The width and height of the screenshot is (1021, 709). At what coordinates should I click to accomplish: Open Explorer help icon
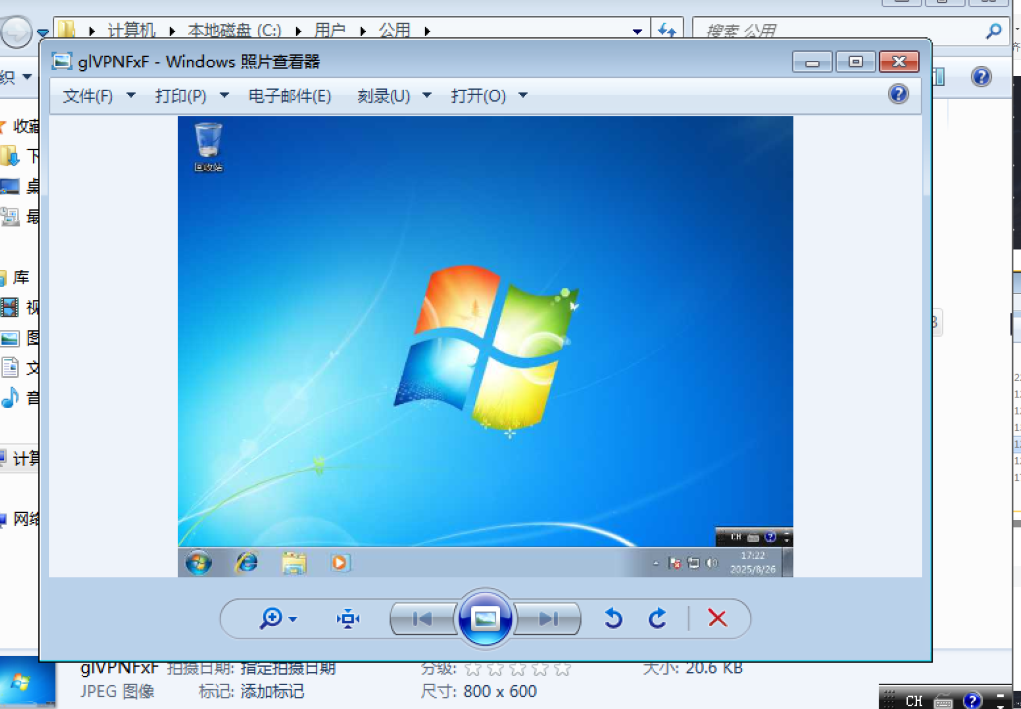(x=981, y=77)
